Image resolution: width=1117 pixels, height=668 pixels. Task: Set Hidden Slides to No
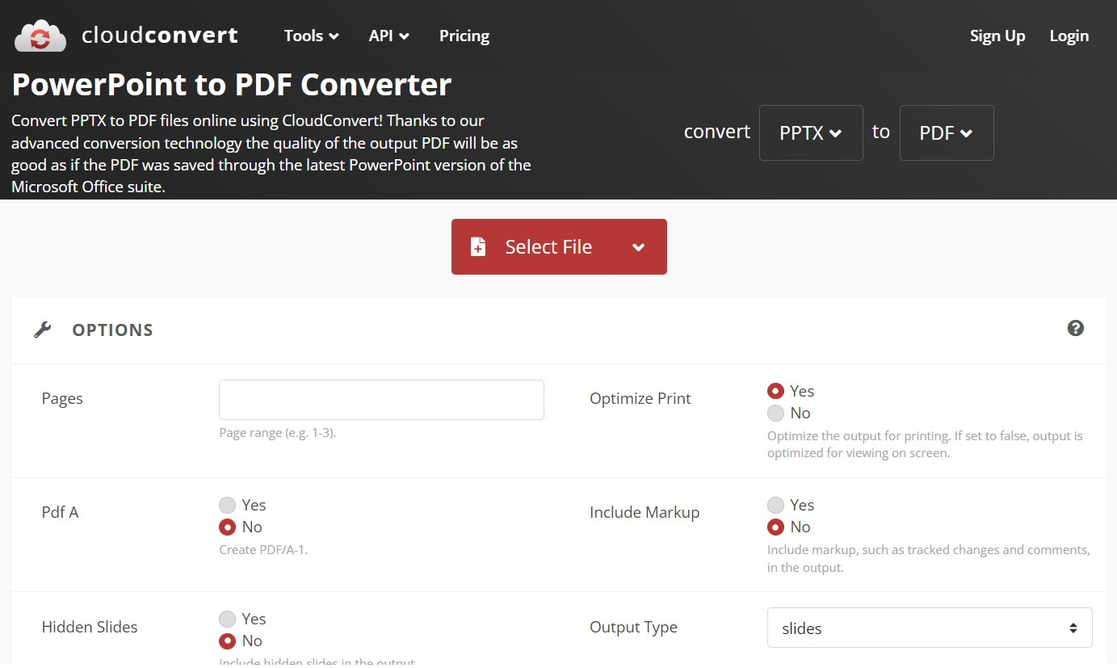click(x=227, y=641)
